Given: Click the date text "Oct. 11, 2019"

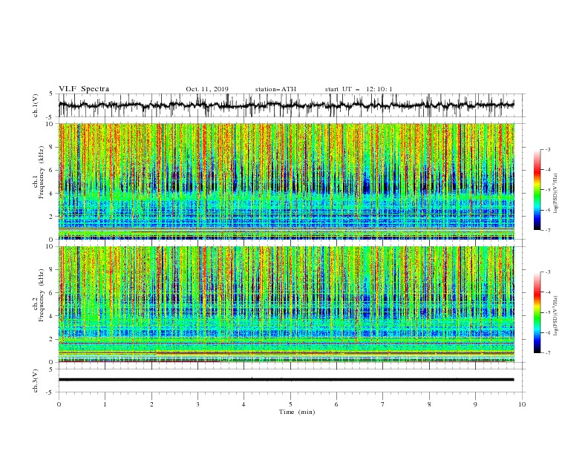Looking at the screenshot, I should tap(207, 89).
